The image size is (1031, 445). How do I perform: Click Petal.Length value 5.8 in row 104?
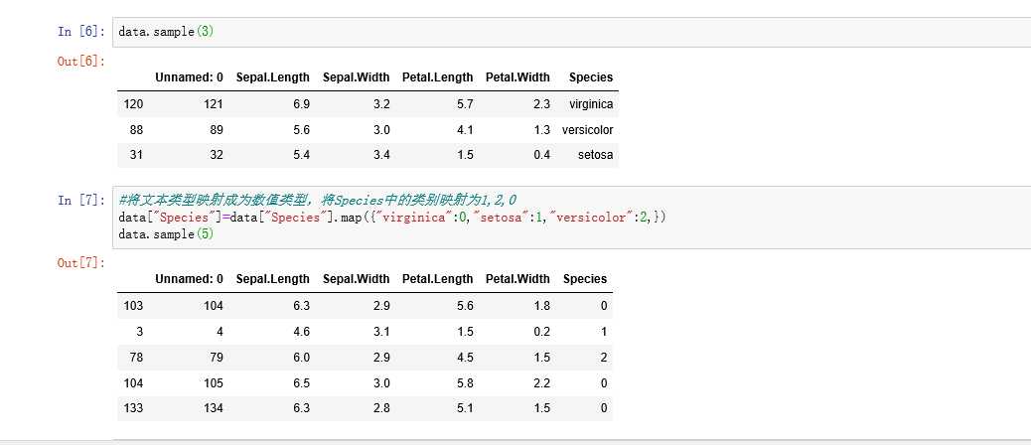point(466,382)
